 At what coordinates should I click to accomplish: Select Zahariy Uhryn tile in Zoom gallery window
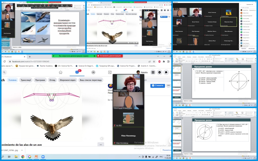212,41
